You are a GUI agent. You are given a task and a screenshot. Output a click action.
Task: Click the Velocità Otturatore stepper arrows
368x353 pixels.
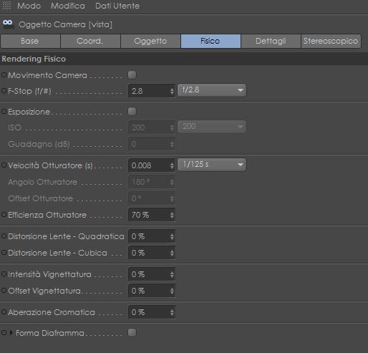[x=172, y=165]
